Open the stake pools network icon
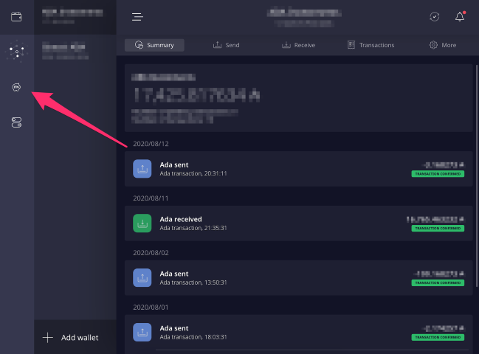 (16, 52)
